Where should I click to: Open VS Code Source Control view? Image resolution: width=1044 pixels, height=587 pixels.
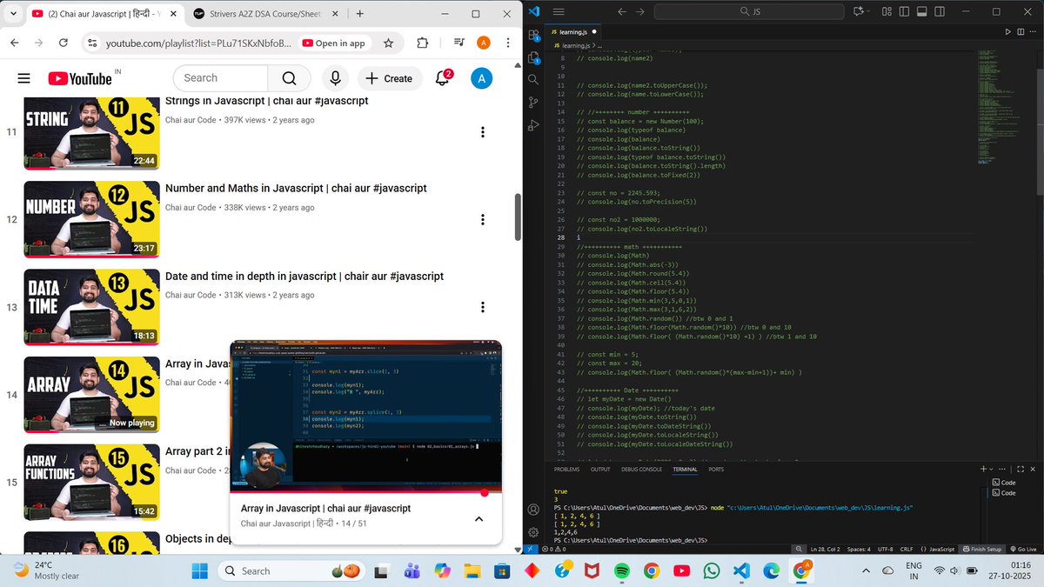tap(533, 103)
